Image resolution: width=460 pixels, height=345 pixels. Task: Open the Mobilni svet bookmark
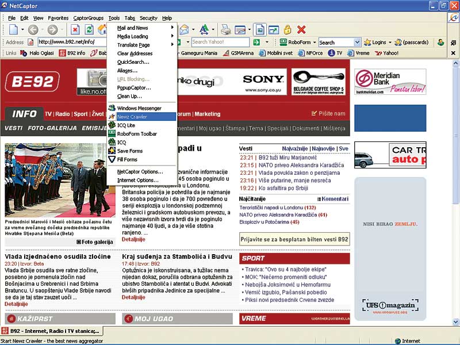[276, 53]
